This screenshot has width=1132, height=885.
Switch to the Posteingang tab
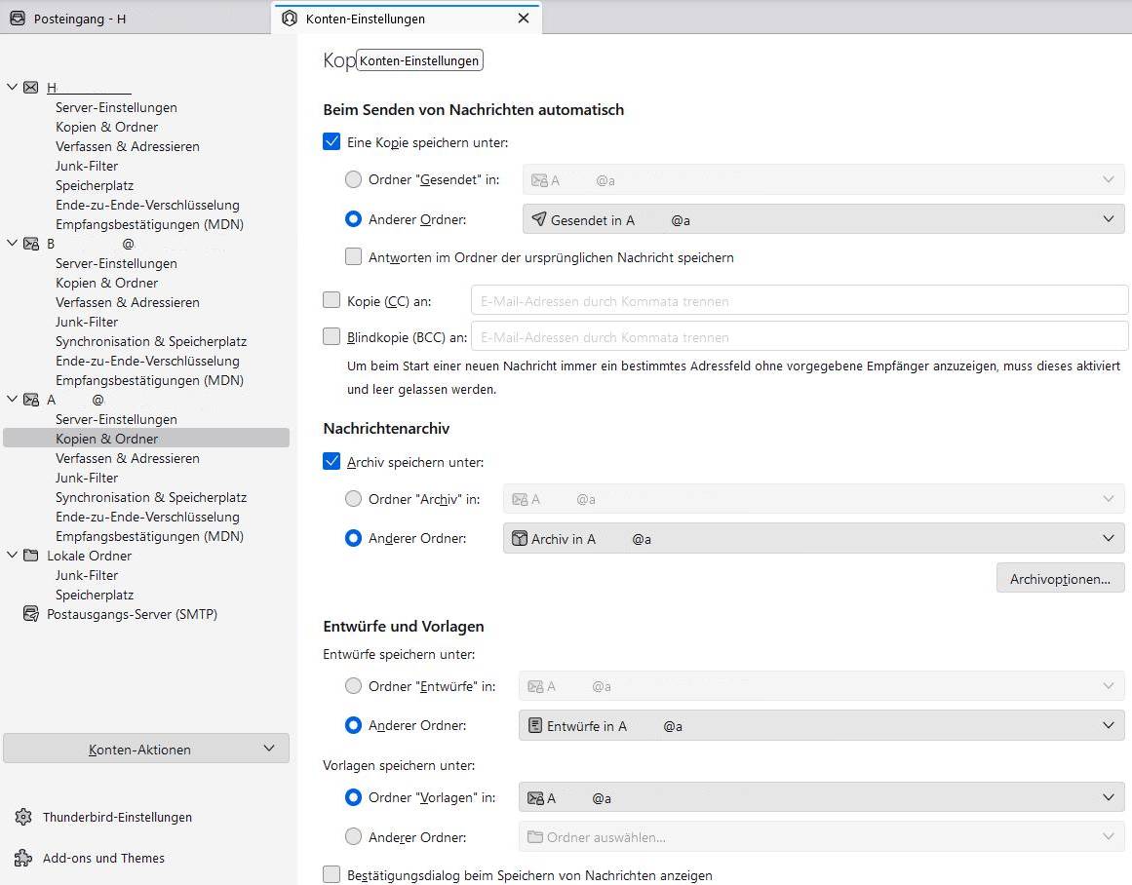[x=135, y=19]
